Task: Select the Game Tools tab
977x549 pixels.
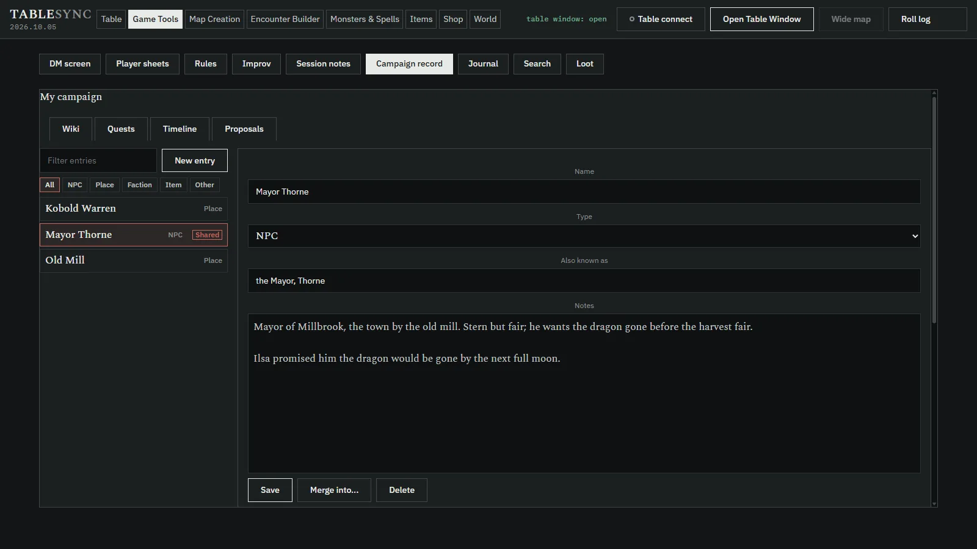Action: coord(156,19)
